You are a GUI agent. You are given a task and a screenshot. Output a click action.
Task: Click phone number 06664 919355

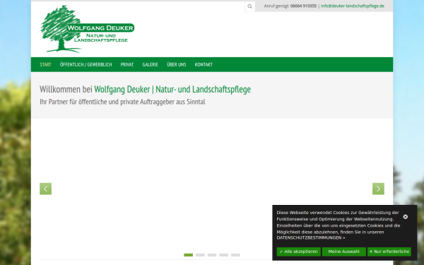(303, 6)
